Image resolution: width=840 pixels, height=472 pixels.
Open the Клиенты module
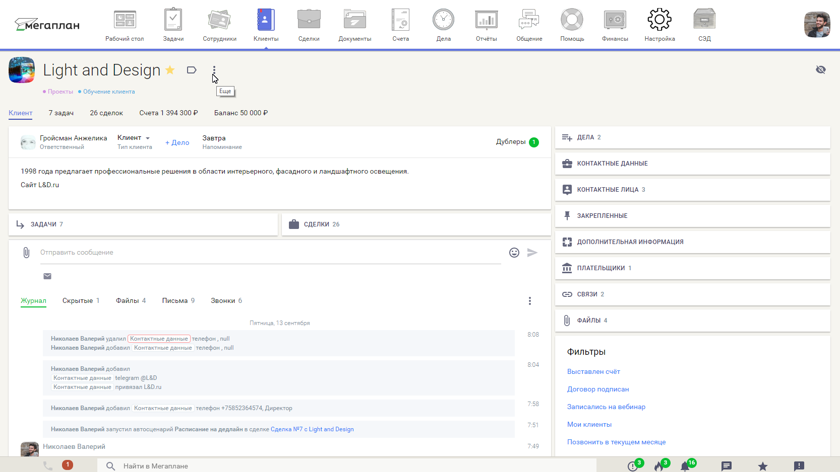[266, 25]
